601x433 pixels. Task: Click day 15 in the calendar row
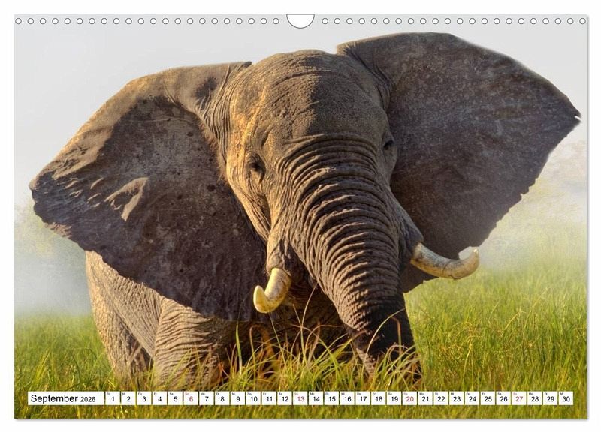[331, 398]
